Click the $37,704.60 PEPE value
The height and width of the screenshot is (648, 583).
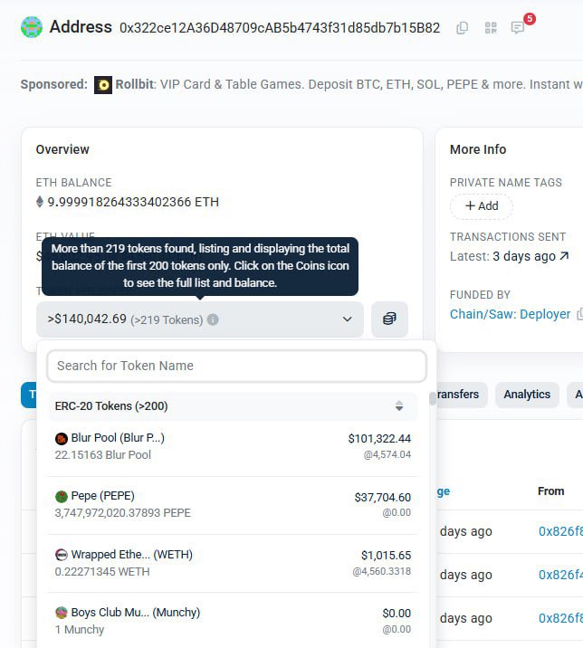(x=382, y=497)
